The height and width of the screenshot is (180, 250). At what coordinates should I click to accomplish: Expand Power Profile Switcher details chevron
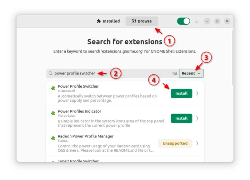pyautogui.click(x=197, y=93)
